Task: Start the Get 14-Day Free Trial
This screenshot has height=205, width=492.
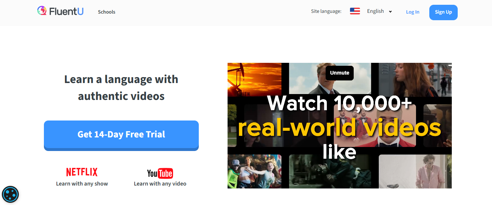Action: 121,134
